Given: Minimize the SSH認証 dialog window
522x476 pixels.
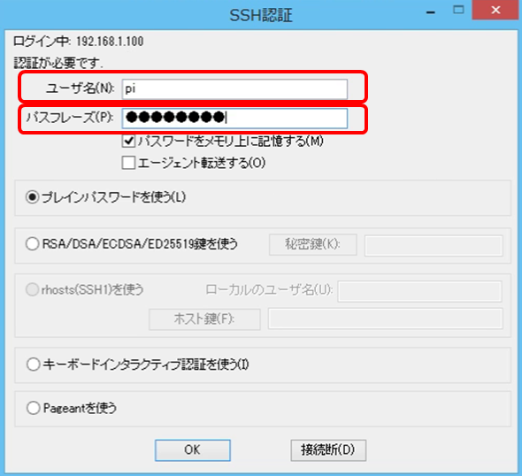Looking at the screenshot, I should point(431,12).
